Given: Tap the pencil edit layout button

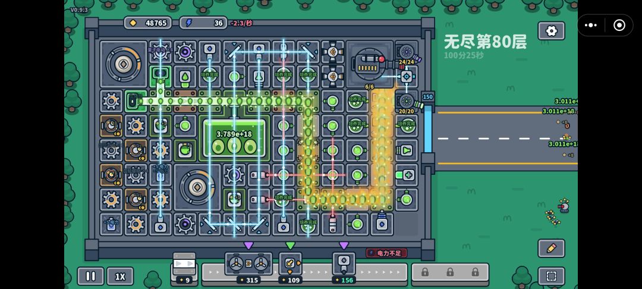Looking at the screenshot, I should pos(551,248).
